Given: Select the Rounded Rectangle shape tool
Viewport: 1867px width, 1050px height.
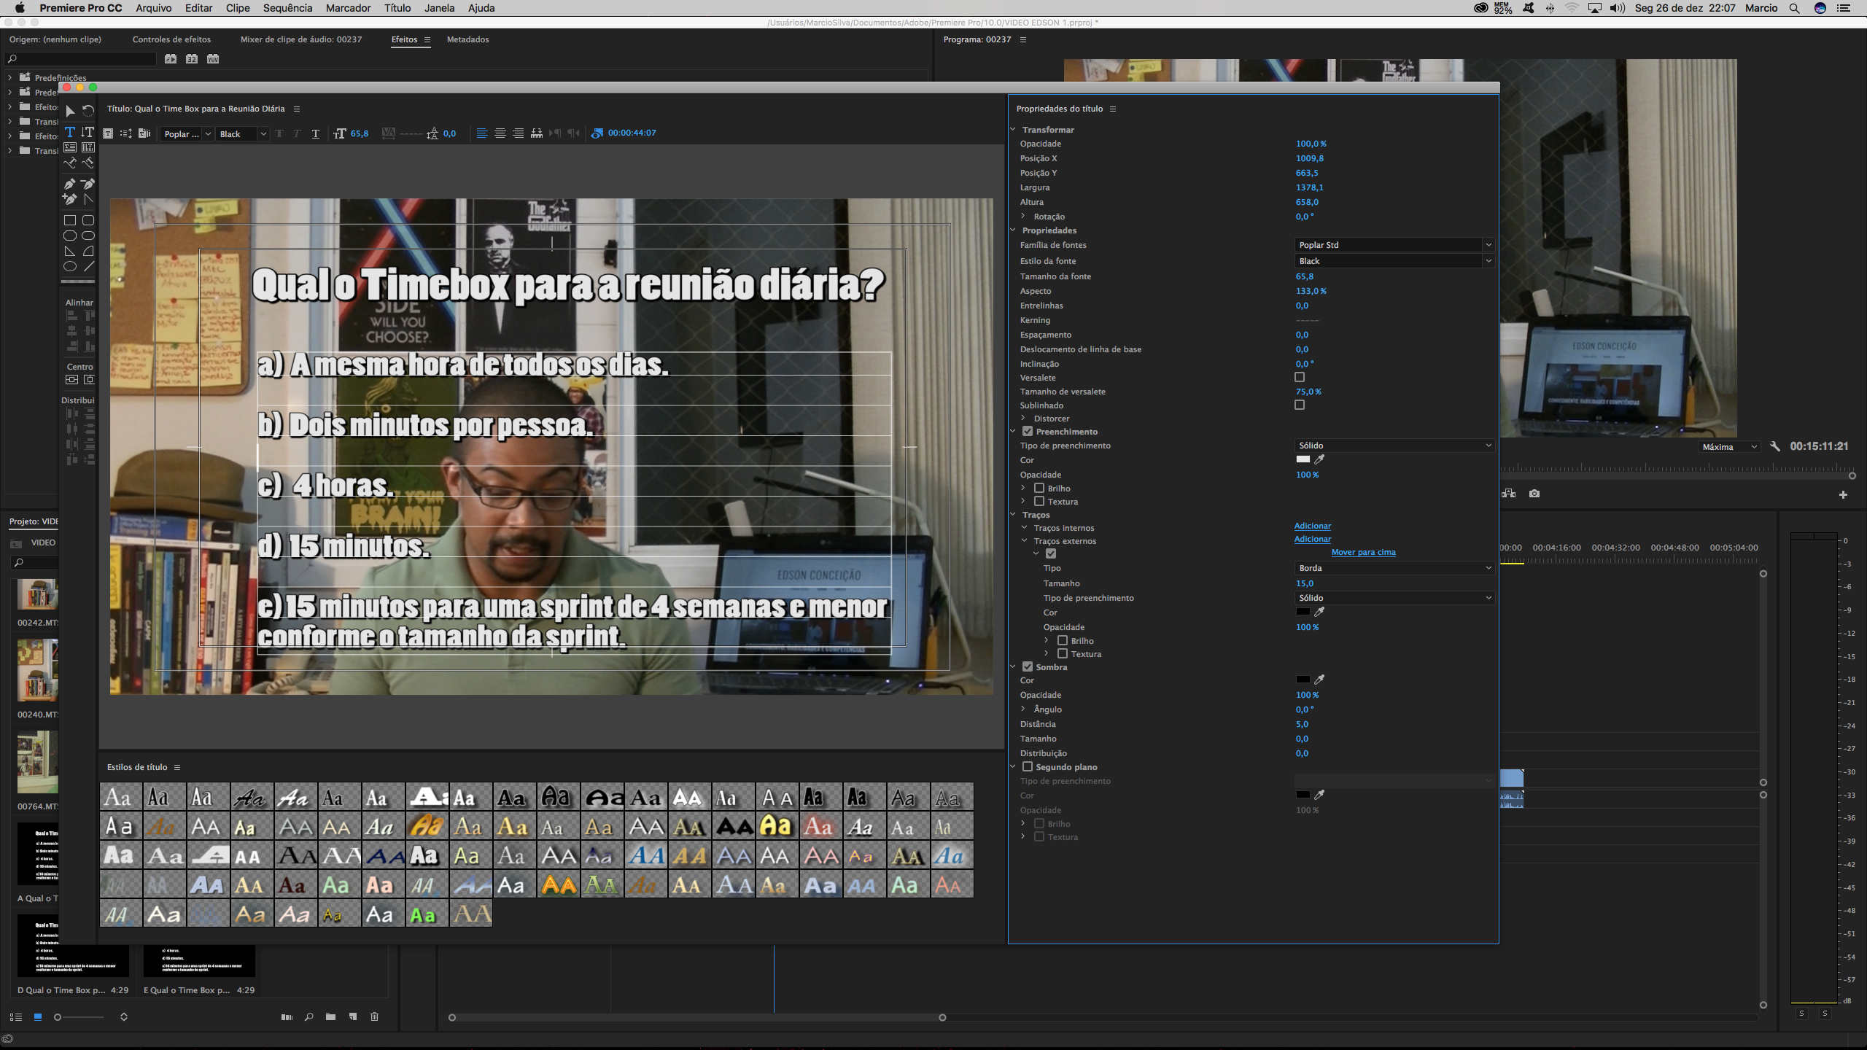Looking at the screenshot, I should pos(88,220).
